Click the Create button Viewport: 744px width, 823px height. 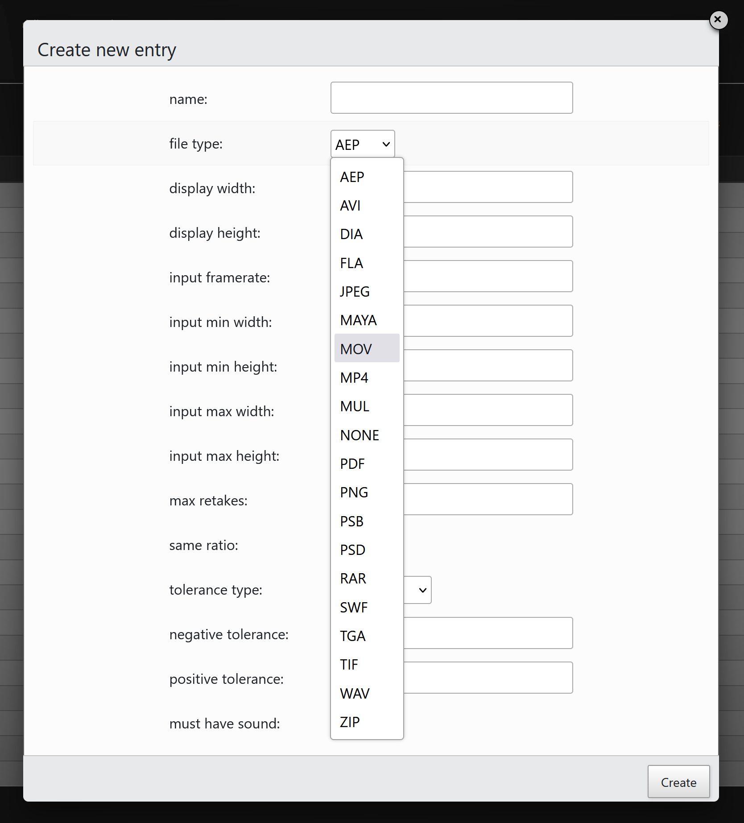(678, 782)
